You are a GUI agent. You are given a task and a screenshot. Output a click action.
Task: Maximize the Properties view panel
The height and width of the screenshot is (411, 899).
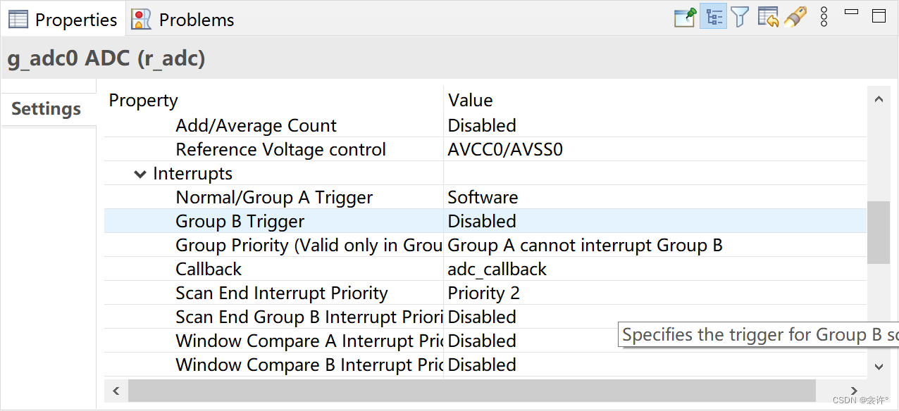[879, 16]
